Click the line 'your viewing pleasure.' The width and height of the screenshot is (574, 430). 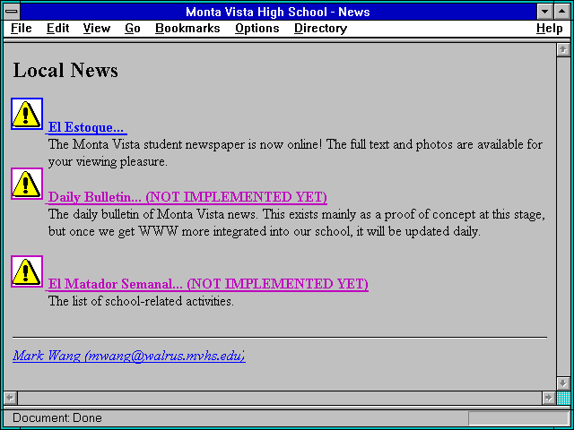tap(108, 162)
